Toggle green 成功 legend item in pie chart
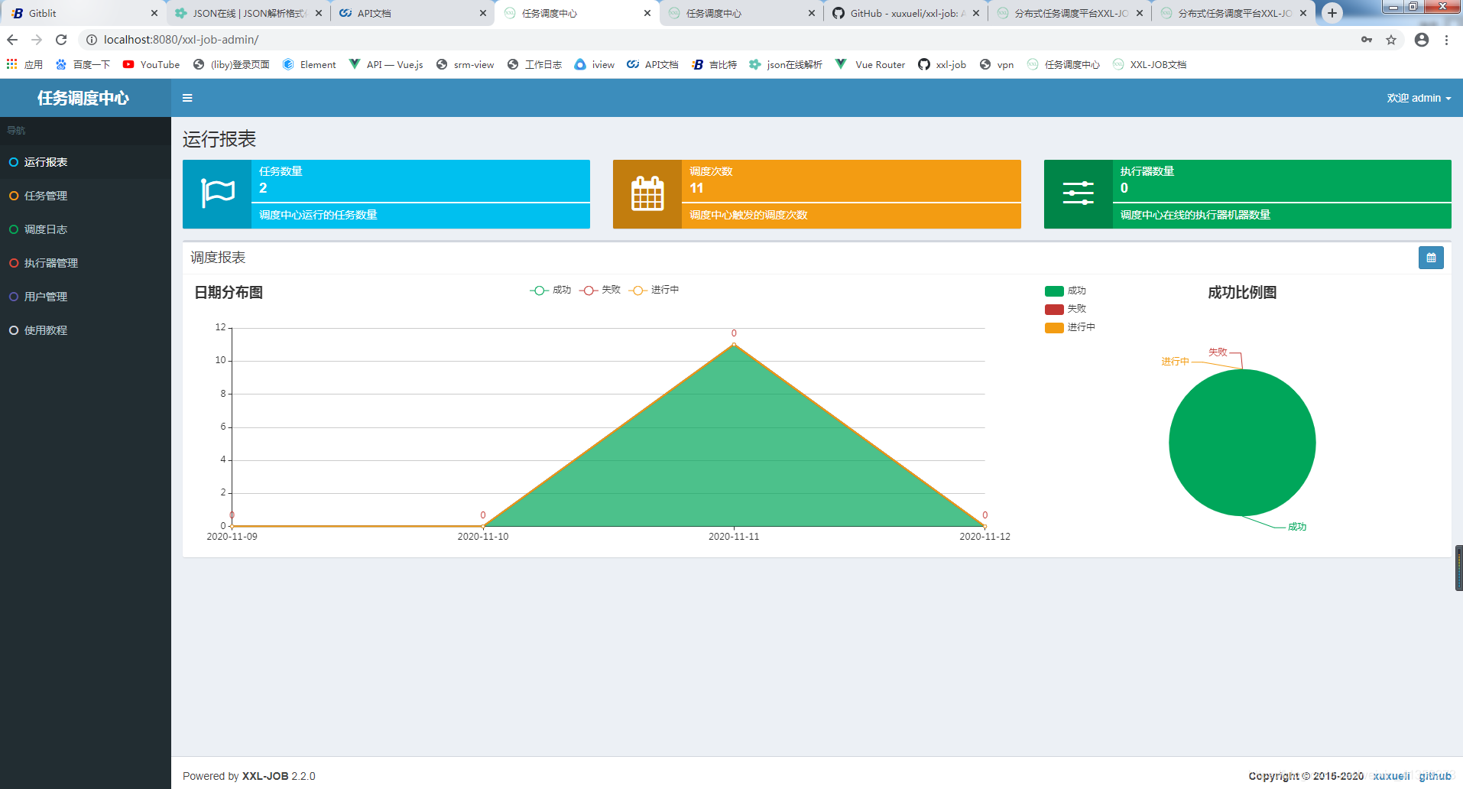1463x789 pixels. tap(1066, 291)
